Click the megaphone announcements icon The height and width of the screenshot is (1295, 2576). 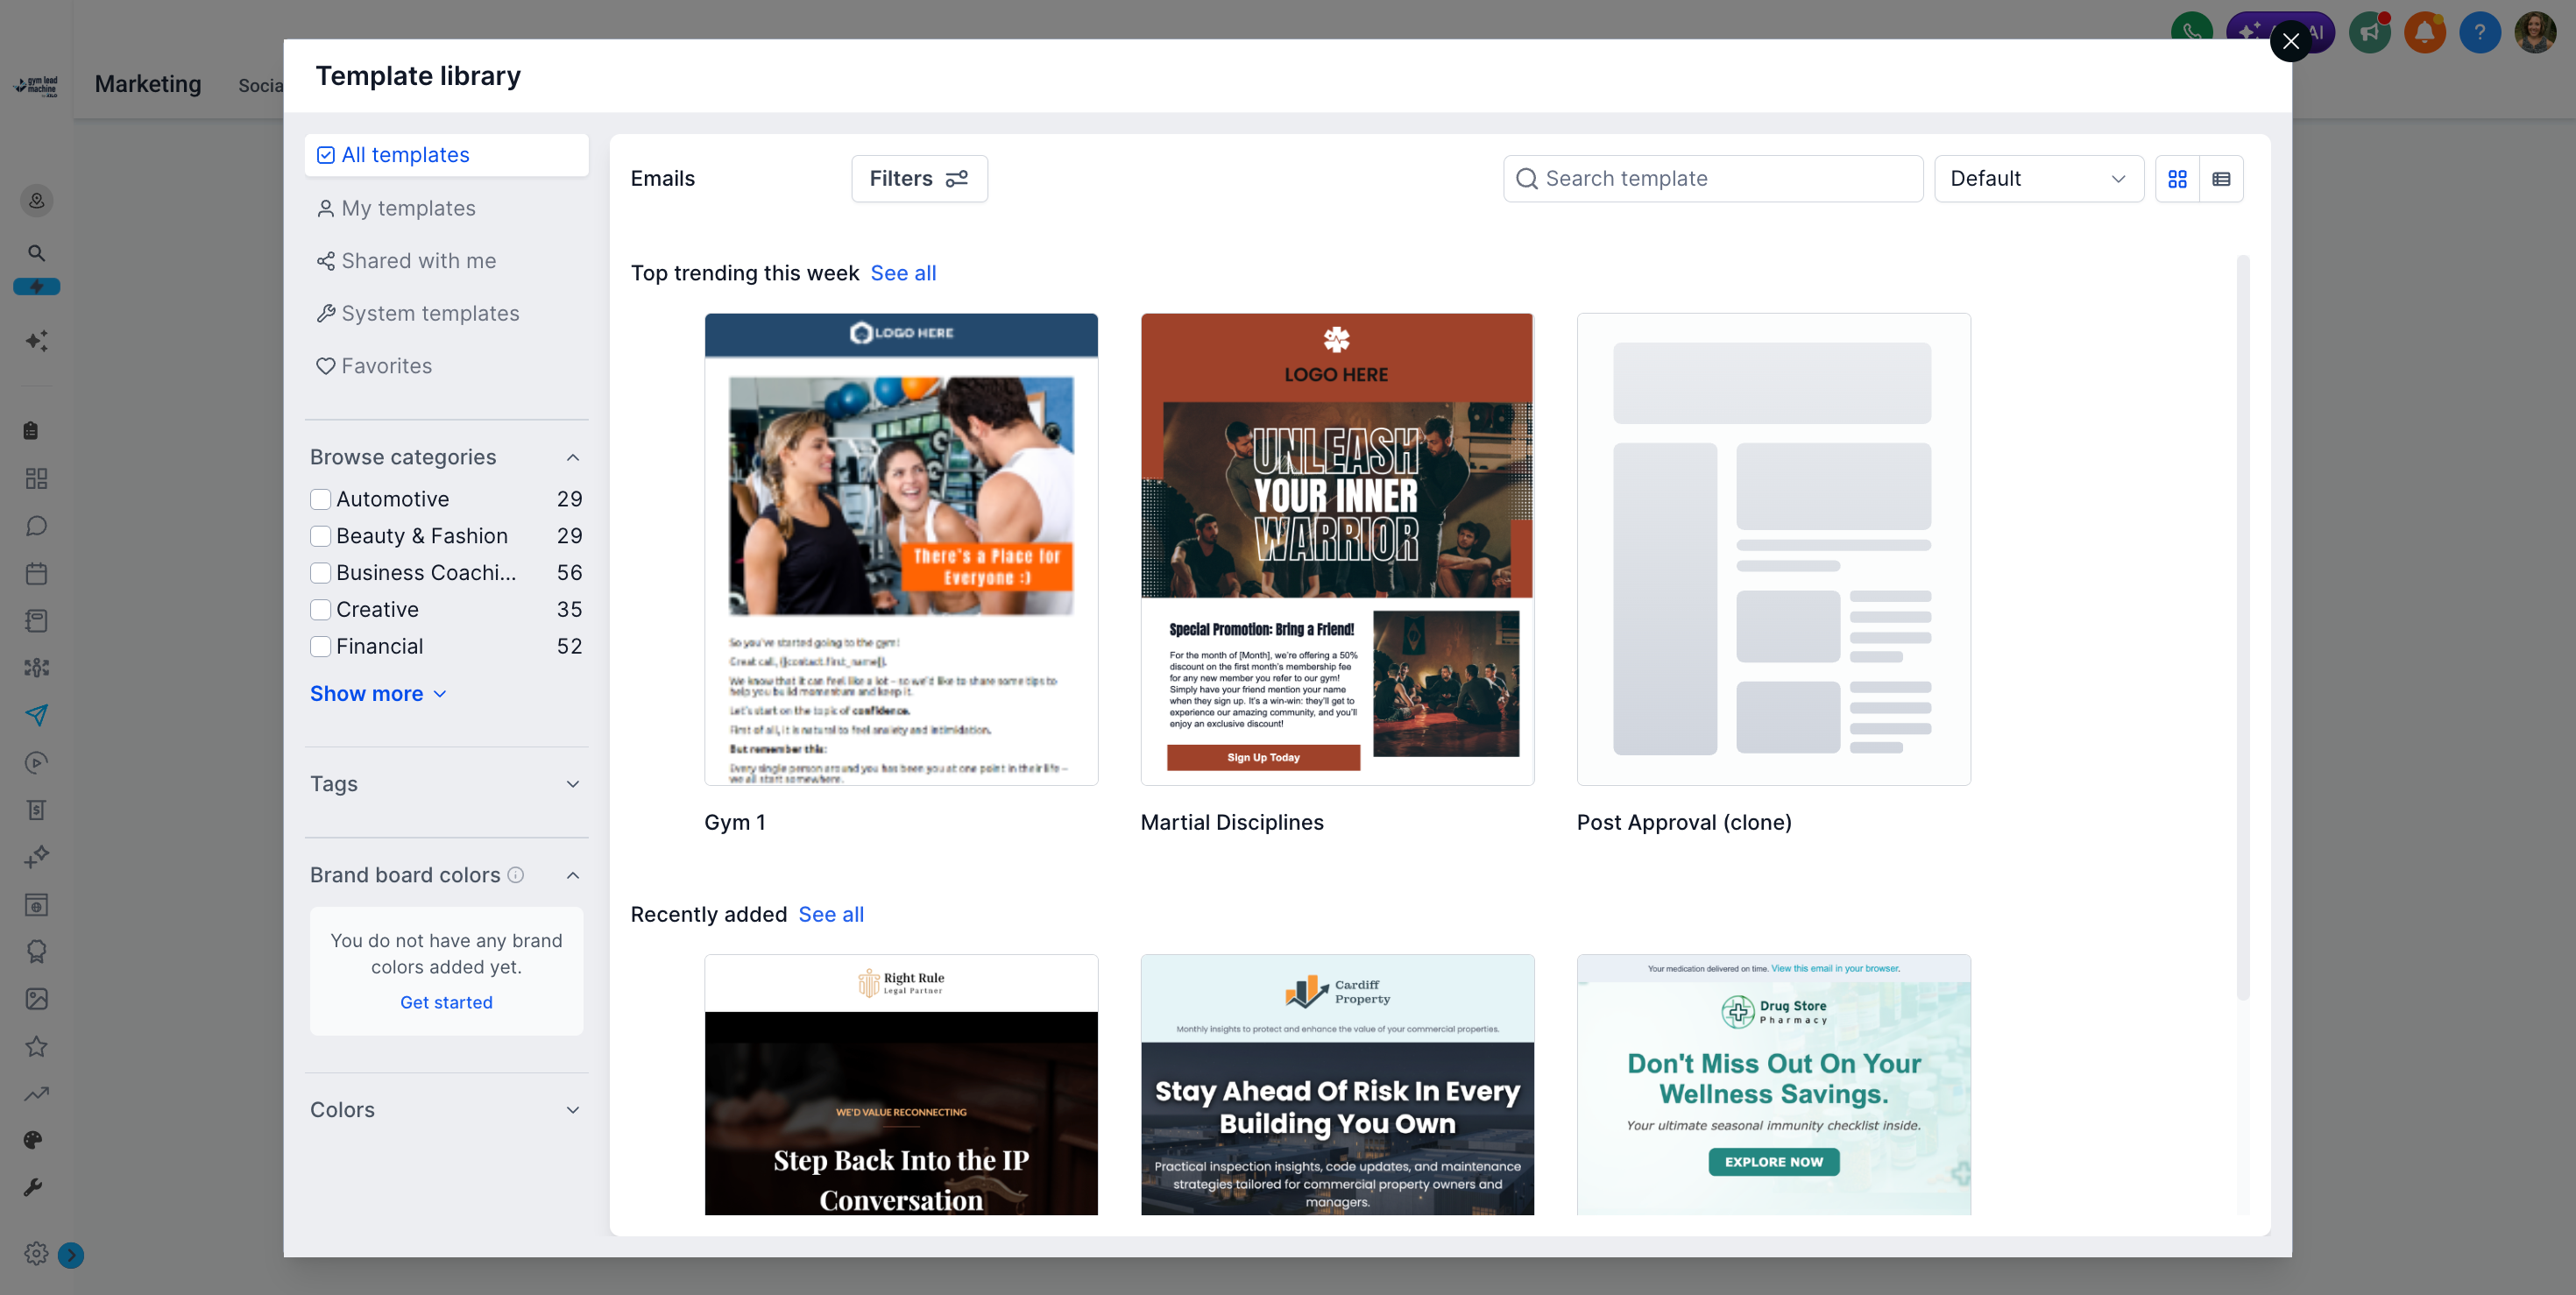(2369, 32)
